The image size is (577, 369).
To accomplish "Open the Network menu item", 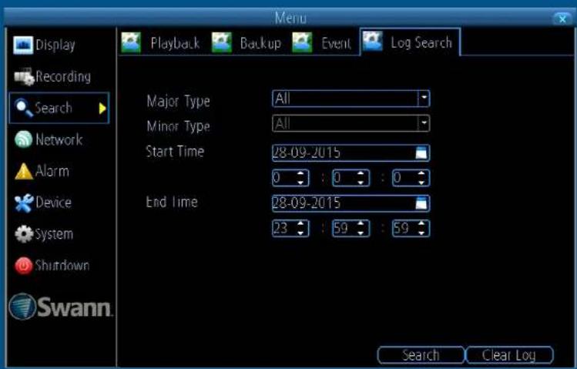I will coord(49,139).
